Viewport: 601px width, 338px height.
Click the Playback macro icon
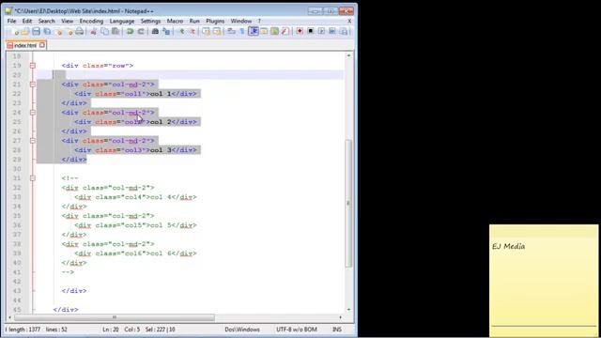tap(321, 31)
